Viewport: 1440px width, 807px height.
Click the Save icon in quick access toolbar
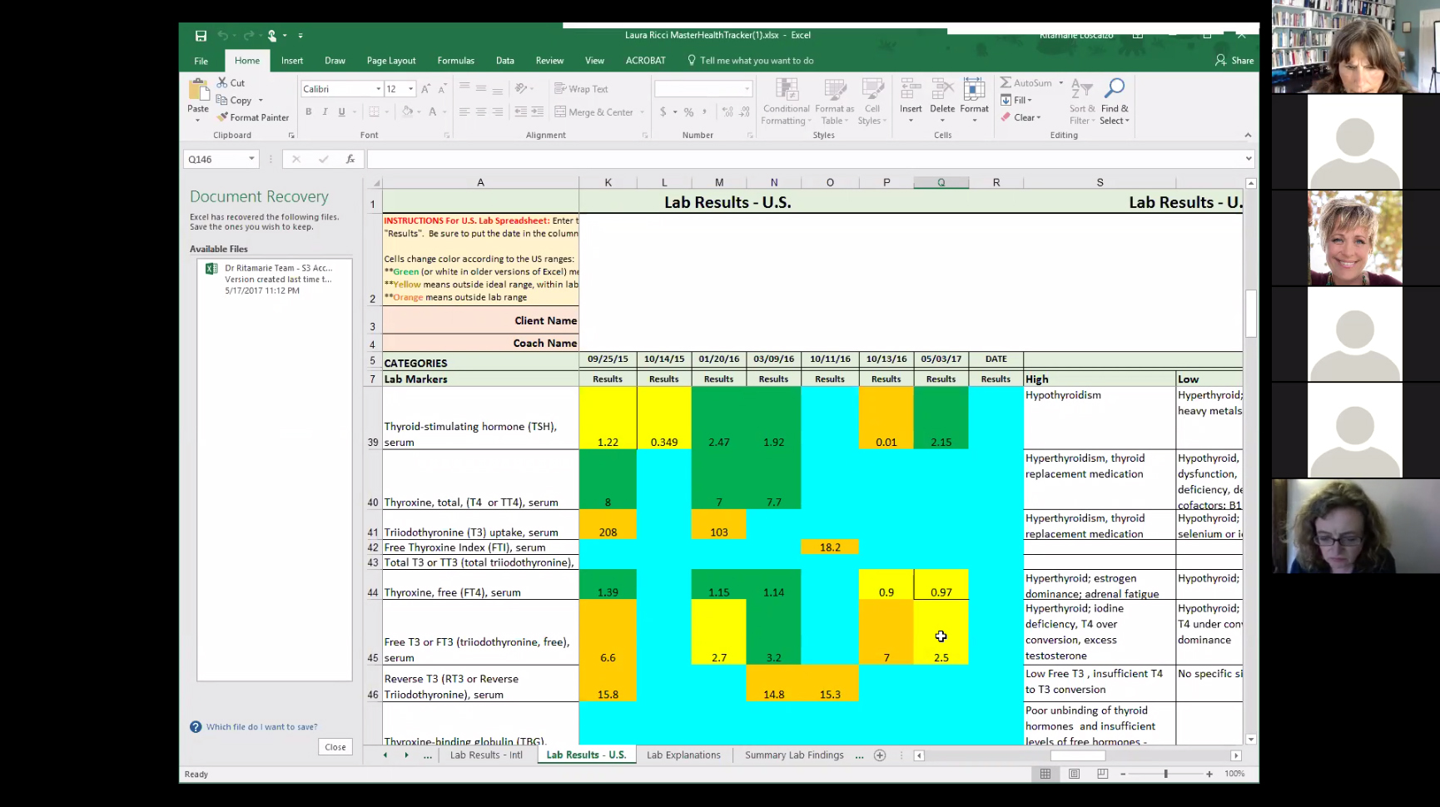click(x=201, y=36)
